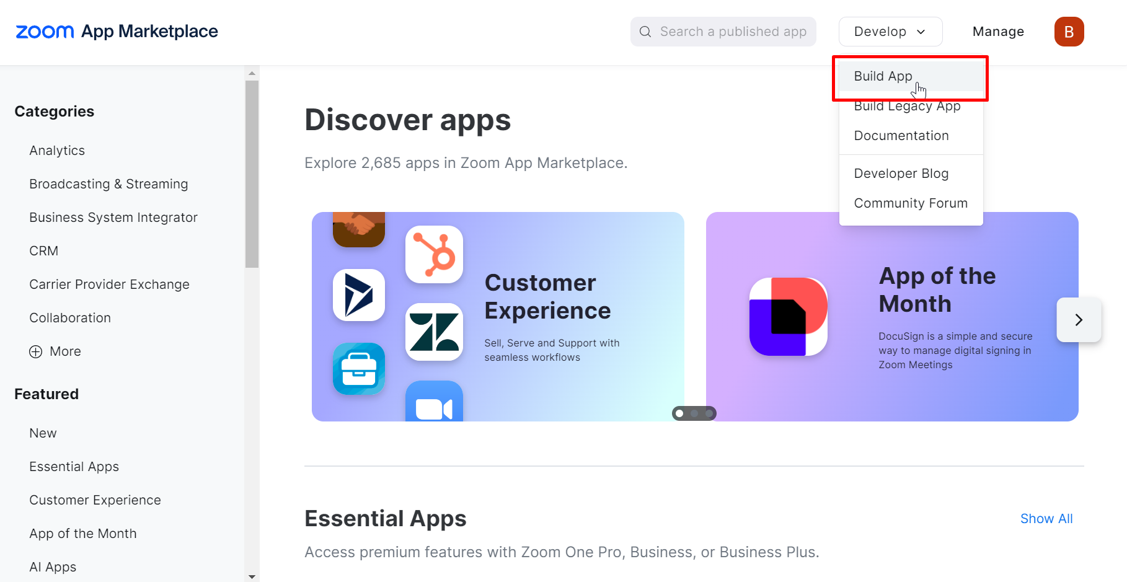The height and width of the screenshot is (582, 1127).
Task: Click Show All for Essential Apps
Action: click(1046, 519)
